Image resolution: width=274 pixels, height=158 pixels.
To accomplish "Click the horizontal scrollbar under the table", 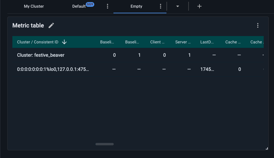I will pos(105,144).
